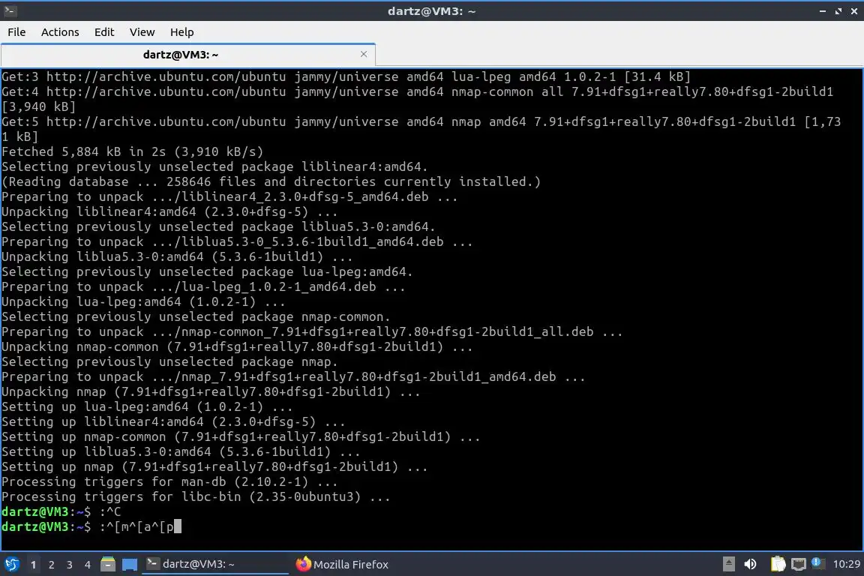Click 'Selecting previously unselected package nmap.' line
This screenshot has height=576, width=864.
pos(169,361)
